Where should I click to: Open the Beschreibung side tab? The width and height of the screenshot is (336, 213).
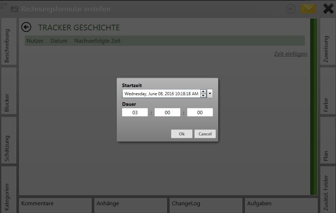(8, 42)
